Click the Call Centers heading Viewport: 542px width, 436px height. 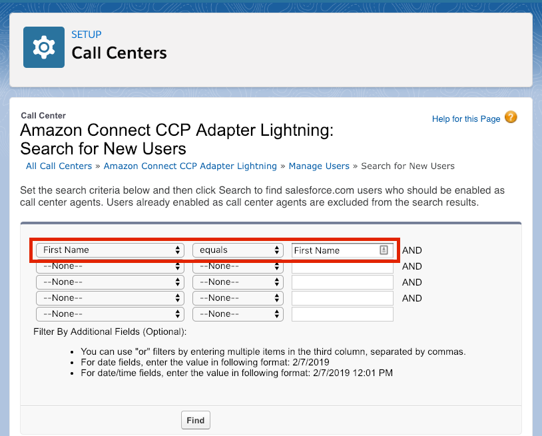(x=119, y=53)
